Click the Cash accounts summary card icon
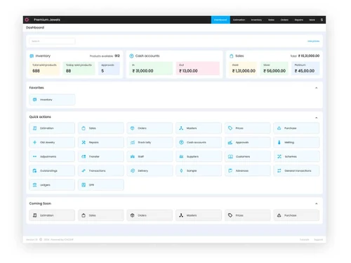Screen dimensions: 351x263 click(131, 56)
